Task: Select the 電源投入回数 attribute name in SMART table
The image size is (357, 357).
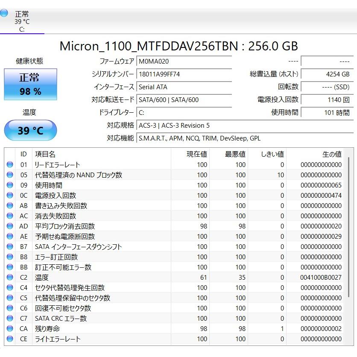Action: pyautogui.click(x=56, y=195)
